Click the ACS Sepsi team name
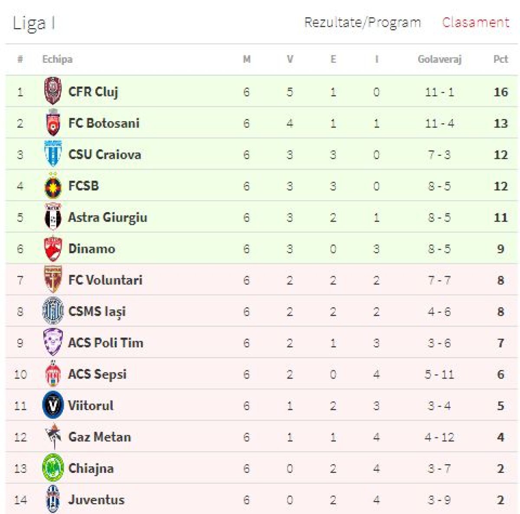This screenshot has width=520, height=514. click(x=97, y=374)
